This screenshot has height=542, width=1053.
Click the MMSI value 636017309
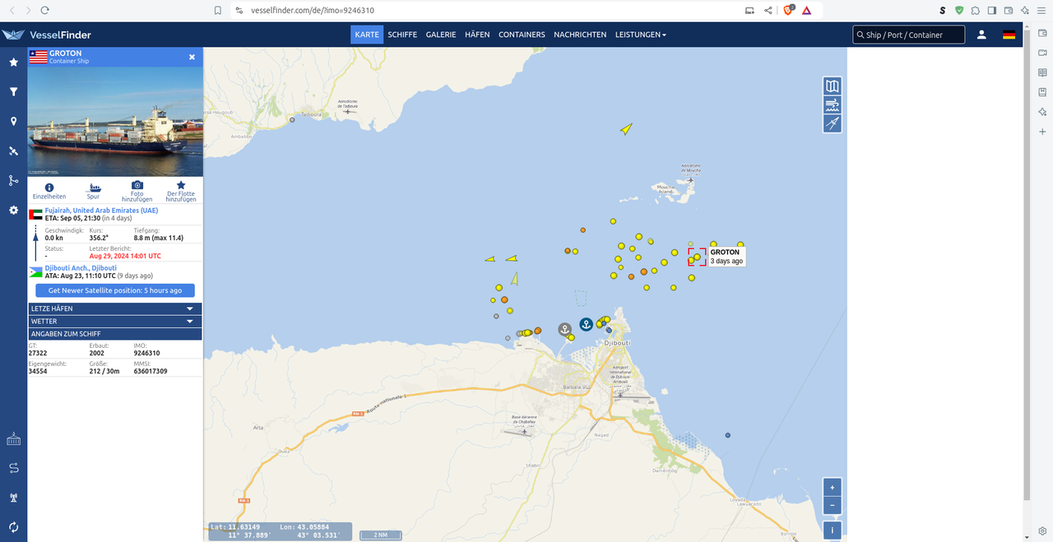pos(151,371)
